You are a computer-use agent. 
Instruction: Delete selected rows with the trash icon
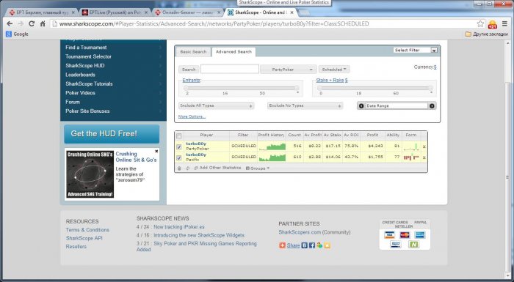179,168
